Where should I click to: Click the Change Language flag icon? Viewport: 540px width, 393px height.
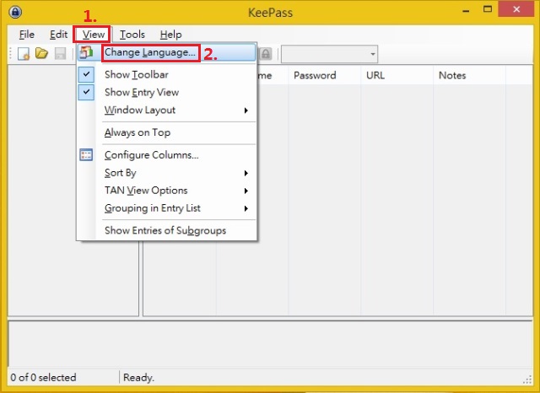[86, 52]
